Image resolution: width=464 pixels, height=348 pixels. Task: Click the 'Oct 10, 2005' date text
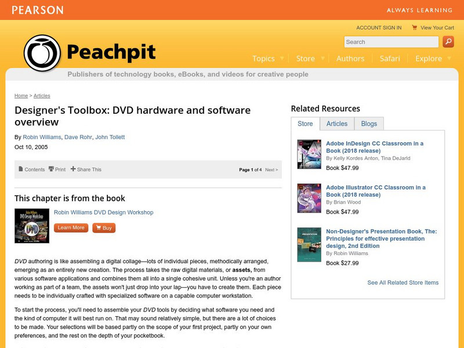[x=31, y=147]
